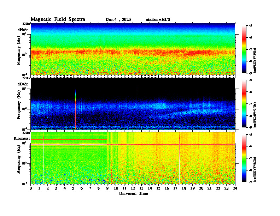Click the log PSD unit label beside dD/dt color scale
The height and width of the screenshot is (216, 280).
click(255, 115)
